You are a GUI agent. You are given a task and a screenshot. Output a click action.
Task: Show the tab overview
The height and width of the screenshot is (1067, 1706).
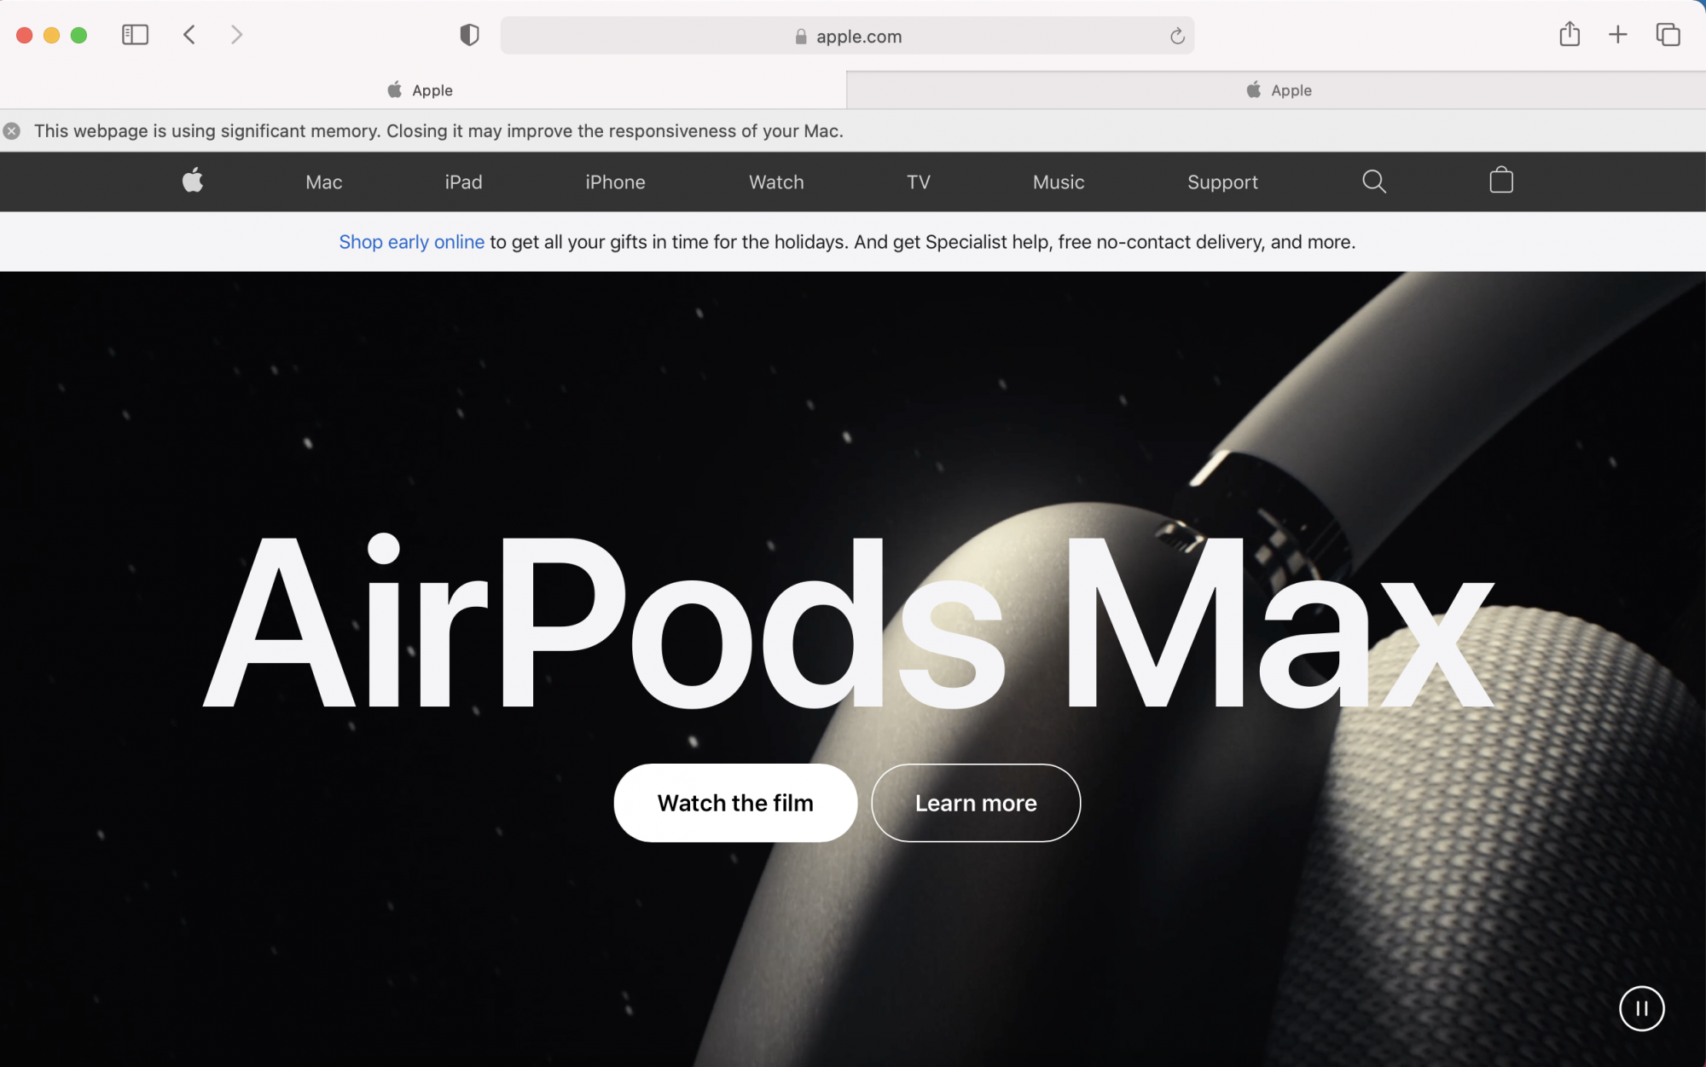click(x=1668, y=35)
